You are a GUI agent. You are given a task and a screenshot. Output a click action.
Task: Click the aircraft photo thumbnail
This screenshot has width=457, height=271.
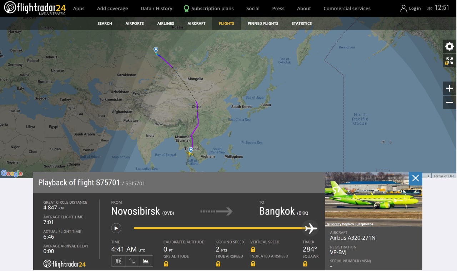click(373, 199)
